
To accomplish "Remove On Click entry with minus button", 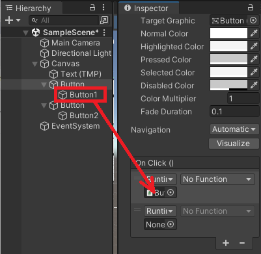I will coord(242,243).
